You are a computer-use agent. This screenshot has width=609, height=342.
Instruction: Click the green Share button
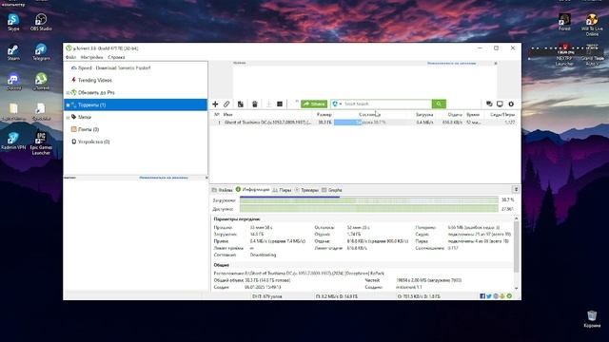[314, 104]
